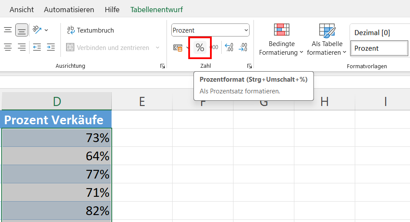Select the cell showing 71%
This screenshot has width=410, height=222.
coord(57,192)
